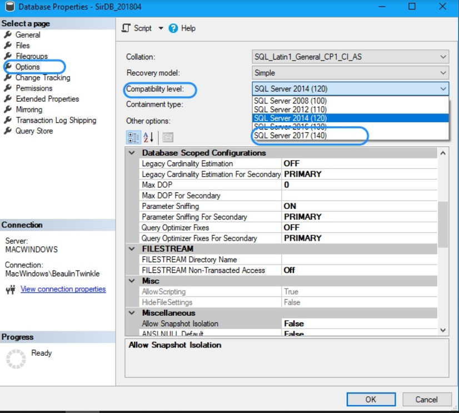Select the Parameter Sniffing property row

coord(288,206)
